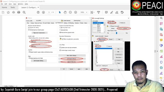Click the scrolling read mode icon
The image size is (164, 92).
click(x=98, y=12)
